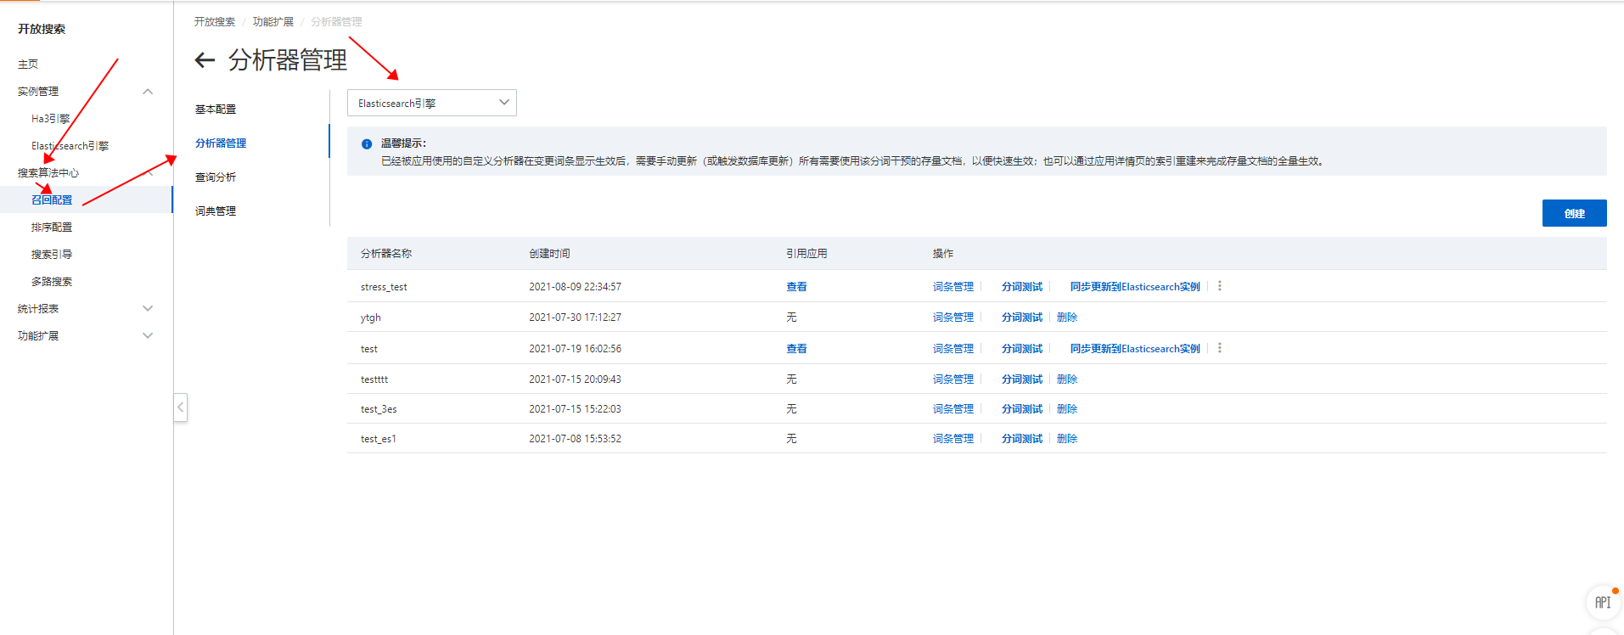The height and width of the screenshot is (635, 1624).
Task: Run 分词测试 for stress_test
Action: click(1022, 287)
